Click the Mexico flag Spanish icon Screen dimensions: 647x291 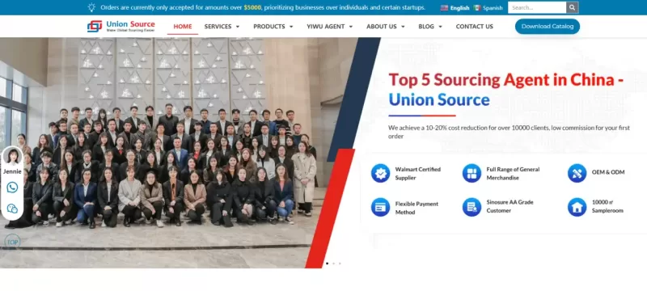click(477, 8)
